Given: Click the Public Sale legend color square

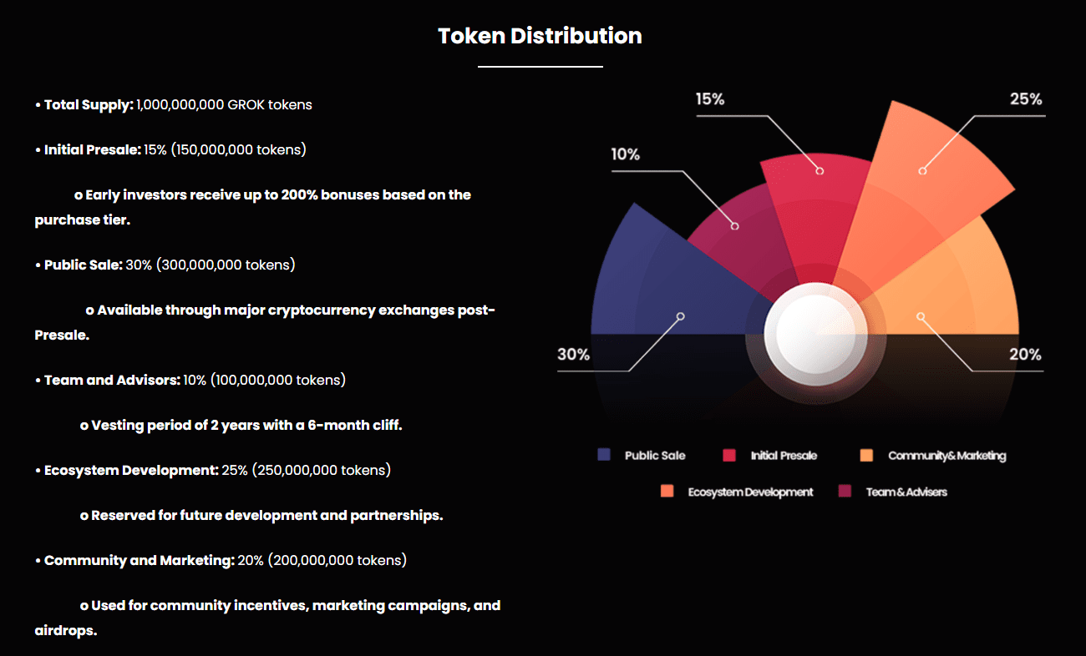Looking at the screenshot, I should pyautogui.click(x=604, y=455).
